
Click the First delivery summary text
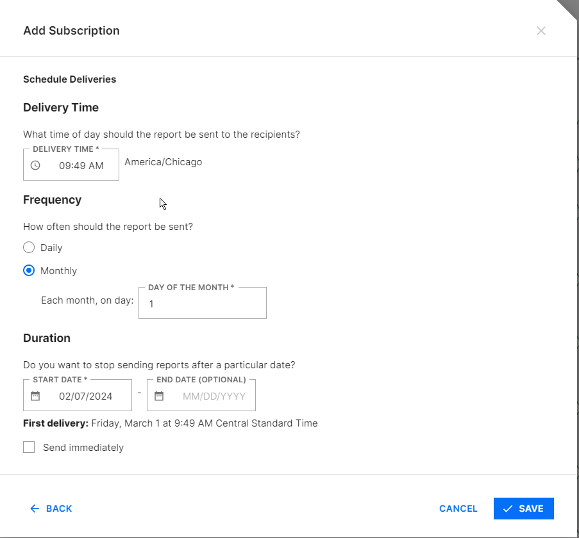[170, 423]
